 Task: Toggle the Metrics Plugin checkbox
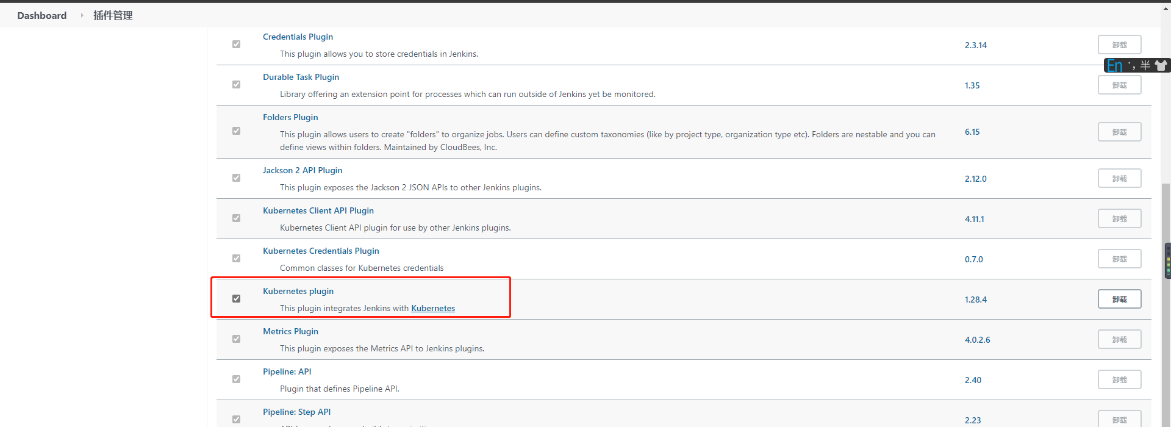(236, 339)
